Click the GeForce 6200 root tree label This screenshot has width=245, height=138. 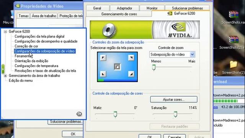[x=20, y=31]
